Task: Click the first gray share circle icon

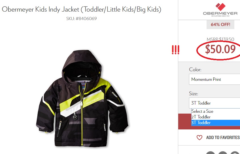Action: (211, 153)
